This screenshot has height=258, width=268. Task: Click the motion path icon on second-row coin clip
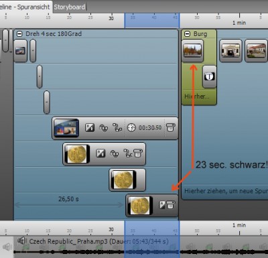[128, 153]
